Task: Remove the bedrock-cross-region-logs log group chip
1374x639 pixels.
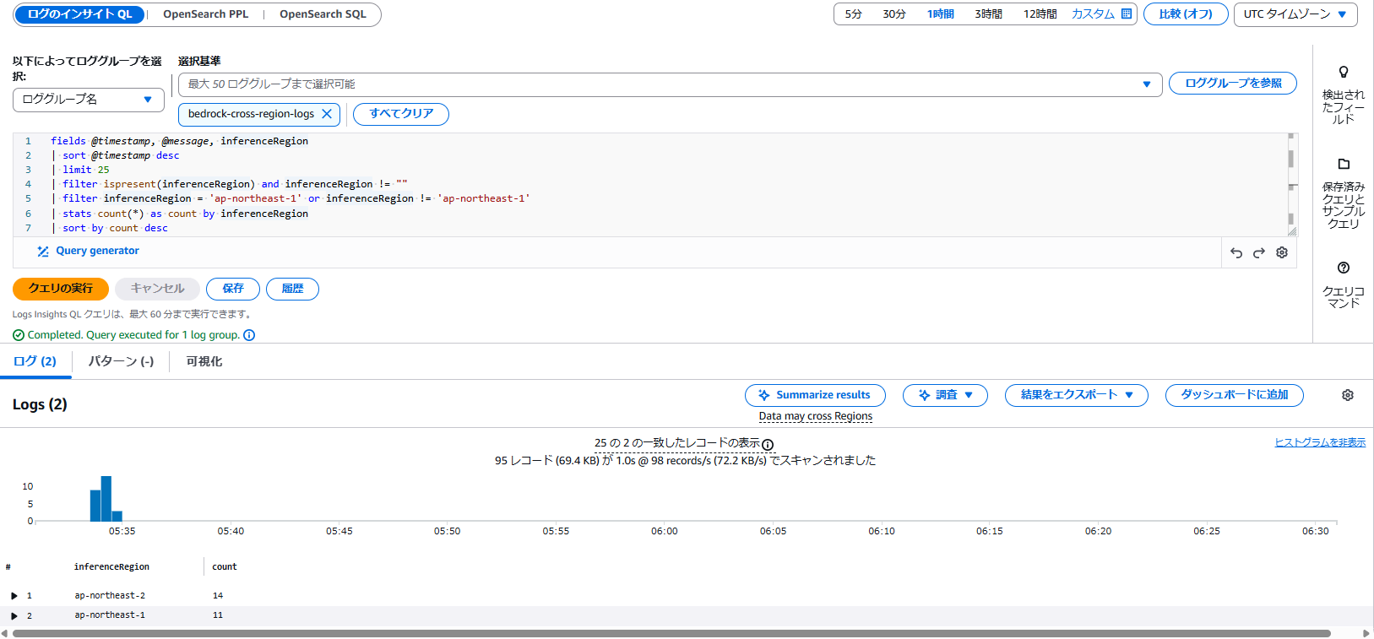Action: pos(327,114)
